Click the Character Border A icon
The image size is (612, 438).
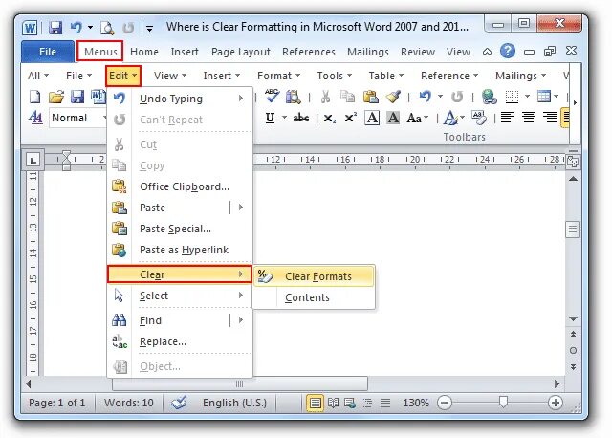coord(372,118)
